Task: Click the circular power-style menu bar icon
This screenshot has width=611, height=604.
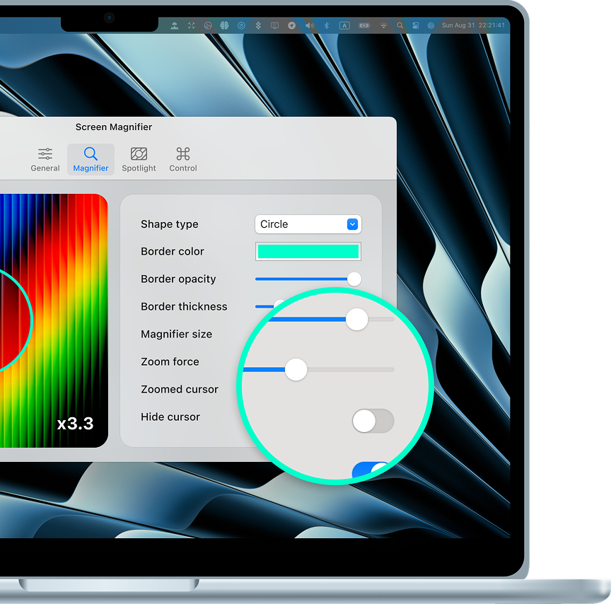Action: point(241,25)
